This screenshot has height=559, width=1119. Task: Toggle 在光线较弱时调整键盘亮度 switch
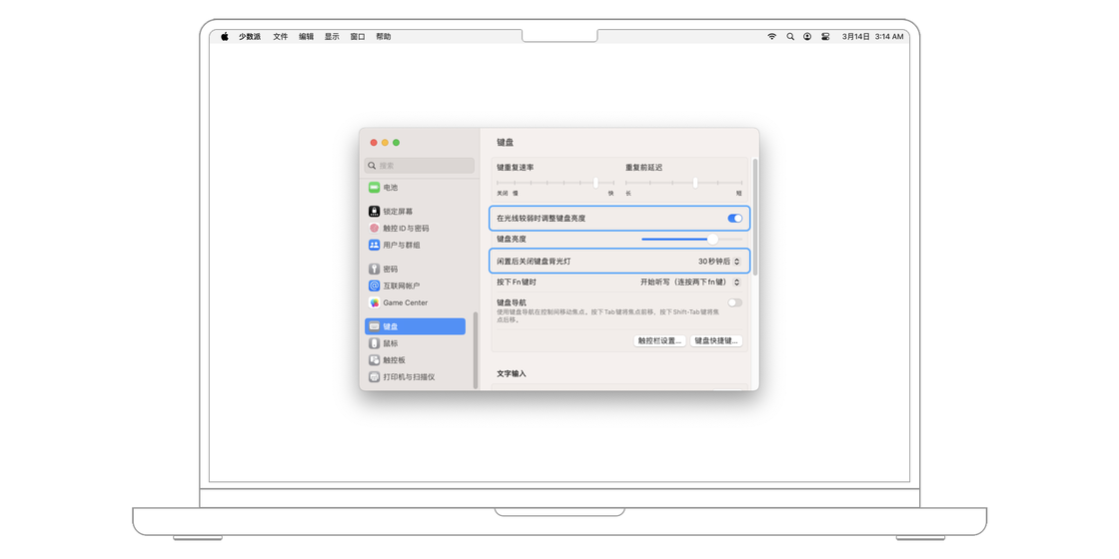(735, 219)
